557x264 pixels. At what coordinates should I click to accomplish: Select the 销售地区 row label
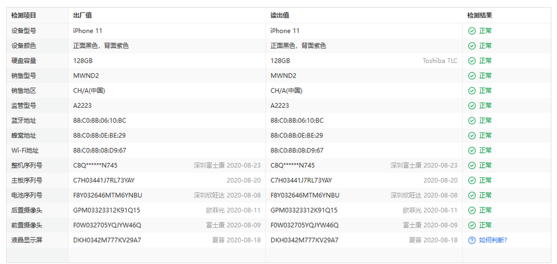(x=24, y=90)
